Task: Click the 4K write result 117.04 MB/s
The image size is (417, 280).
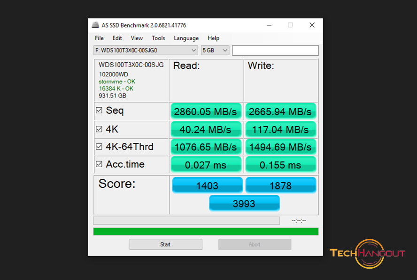Action: pos(280,129)
